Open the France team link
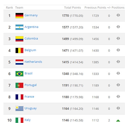The image size is (125, 123). coord(29,97)
